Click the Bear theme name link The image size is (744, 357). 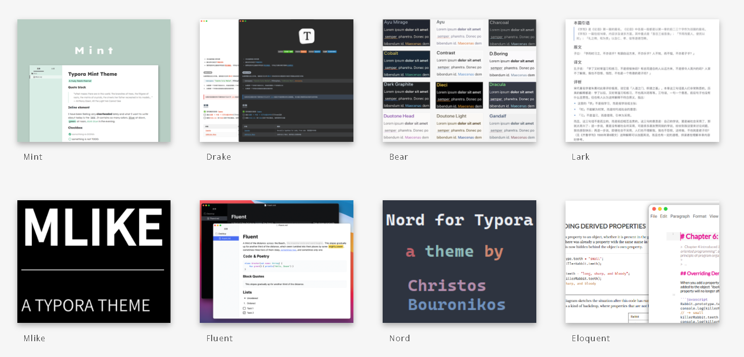[399, 157]
